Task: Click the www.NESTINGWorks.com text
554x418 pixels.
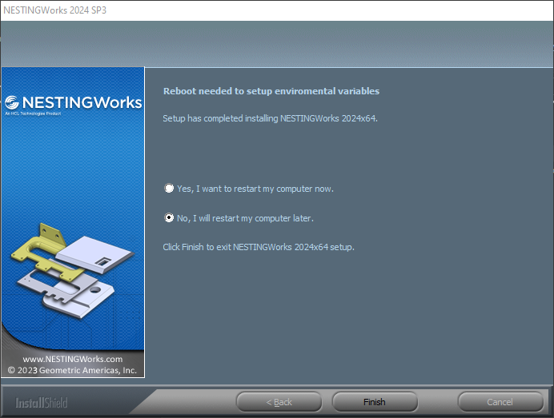Action: (x=73, y=359)
